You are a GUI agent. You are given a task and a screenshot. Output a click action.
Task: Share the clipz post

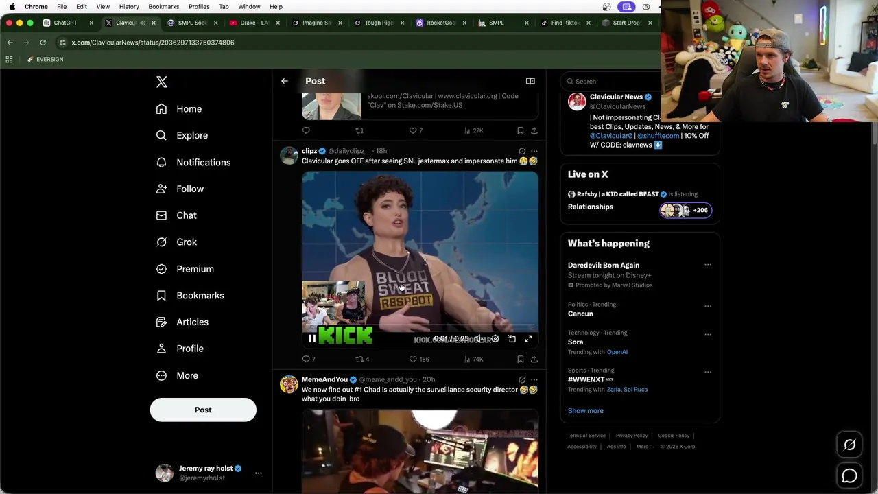point(534,359)
